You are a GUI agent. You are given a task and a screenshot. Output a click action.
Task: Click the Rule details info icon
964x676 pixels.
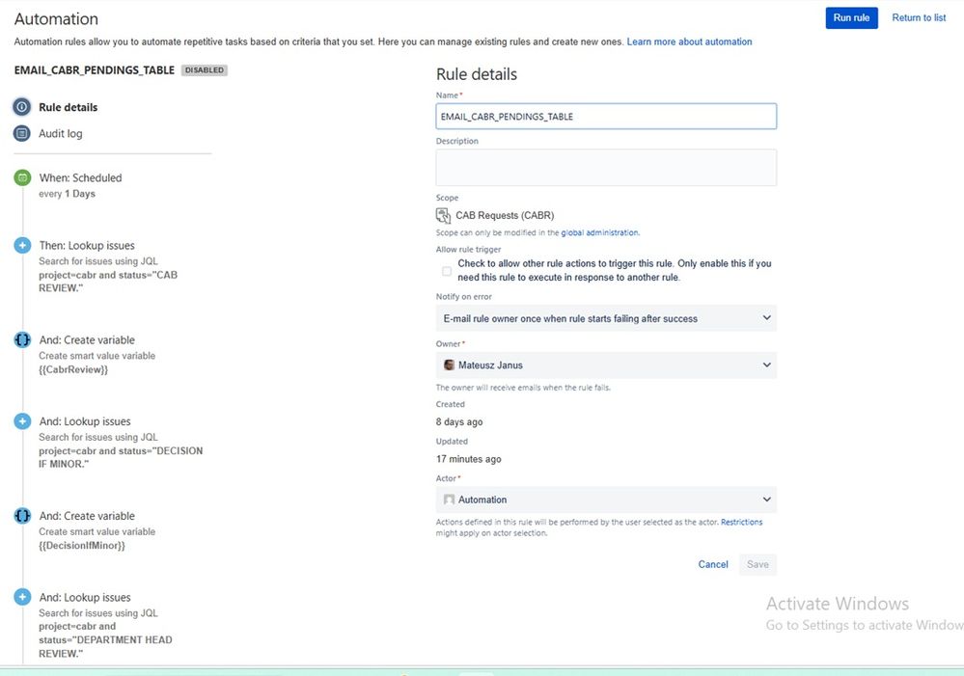(x=22, y=107)
